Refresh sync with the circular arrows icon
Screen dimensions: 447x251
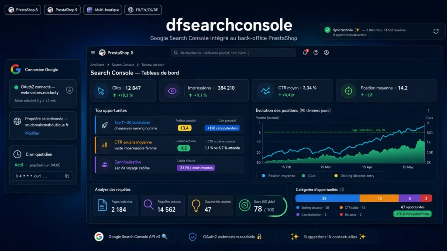pos(436,31)
